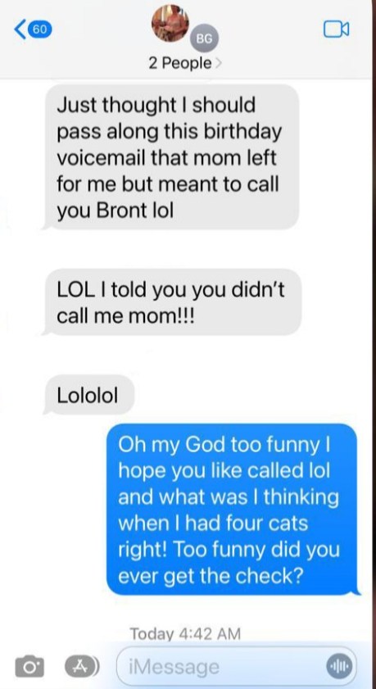Tap the group photo avatar
Screen dimensions: 376x689
[x=170, y=23]
